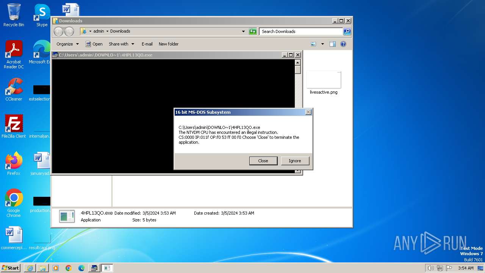Expand the breadcrumb arrow before Downloads

tap(107, 31)
